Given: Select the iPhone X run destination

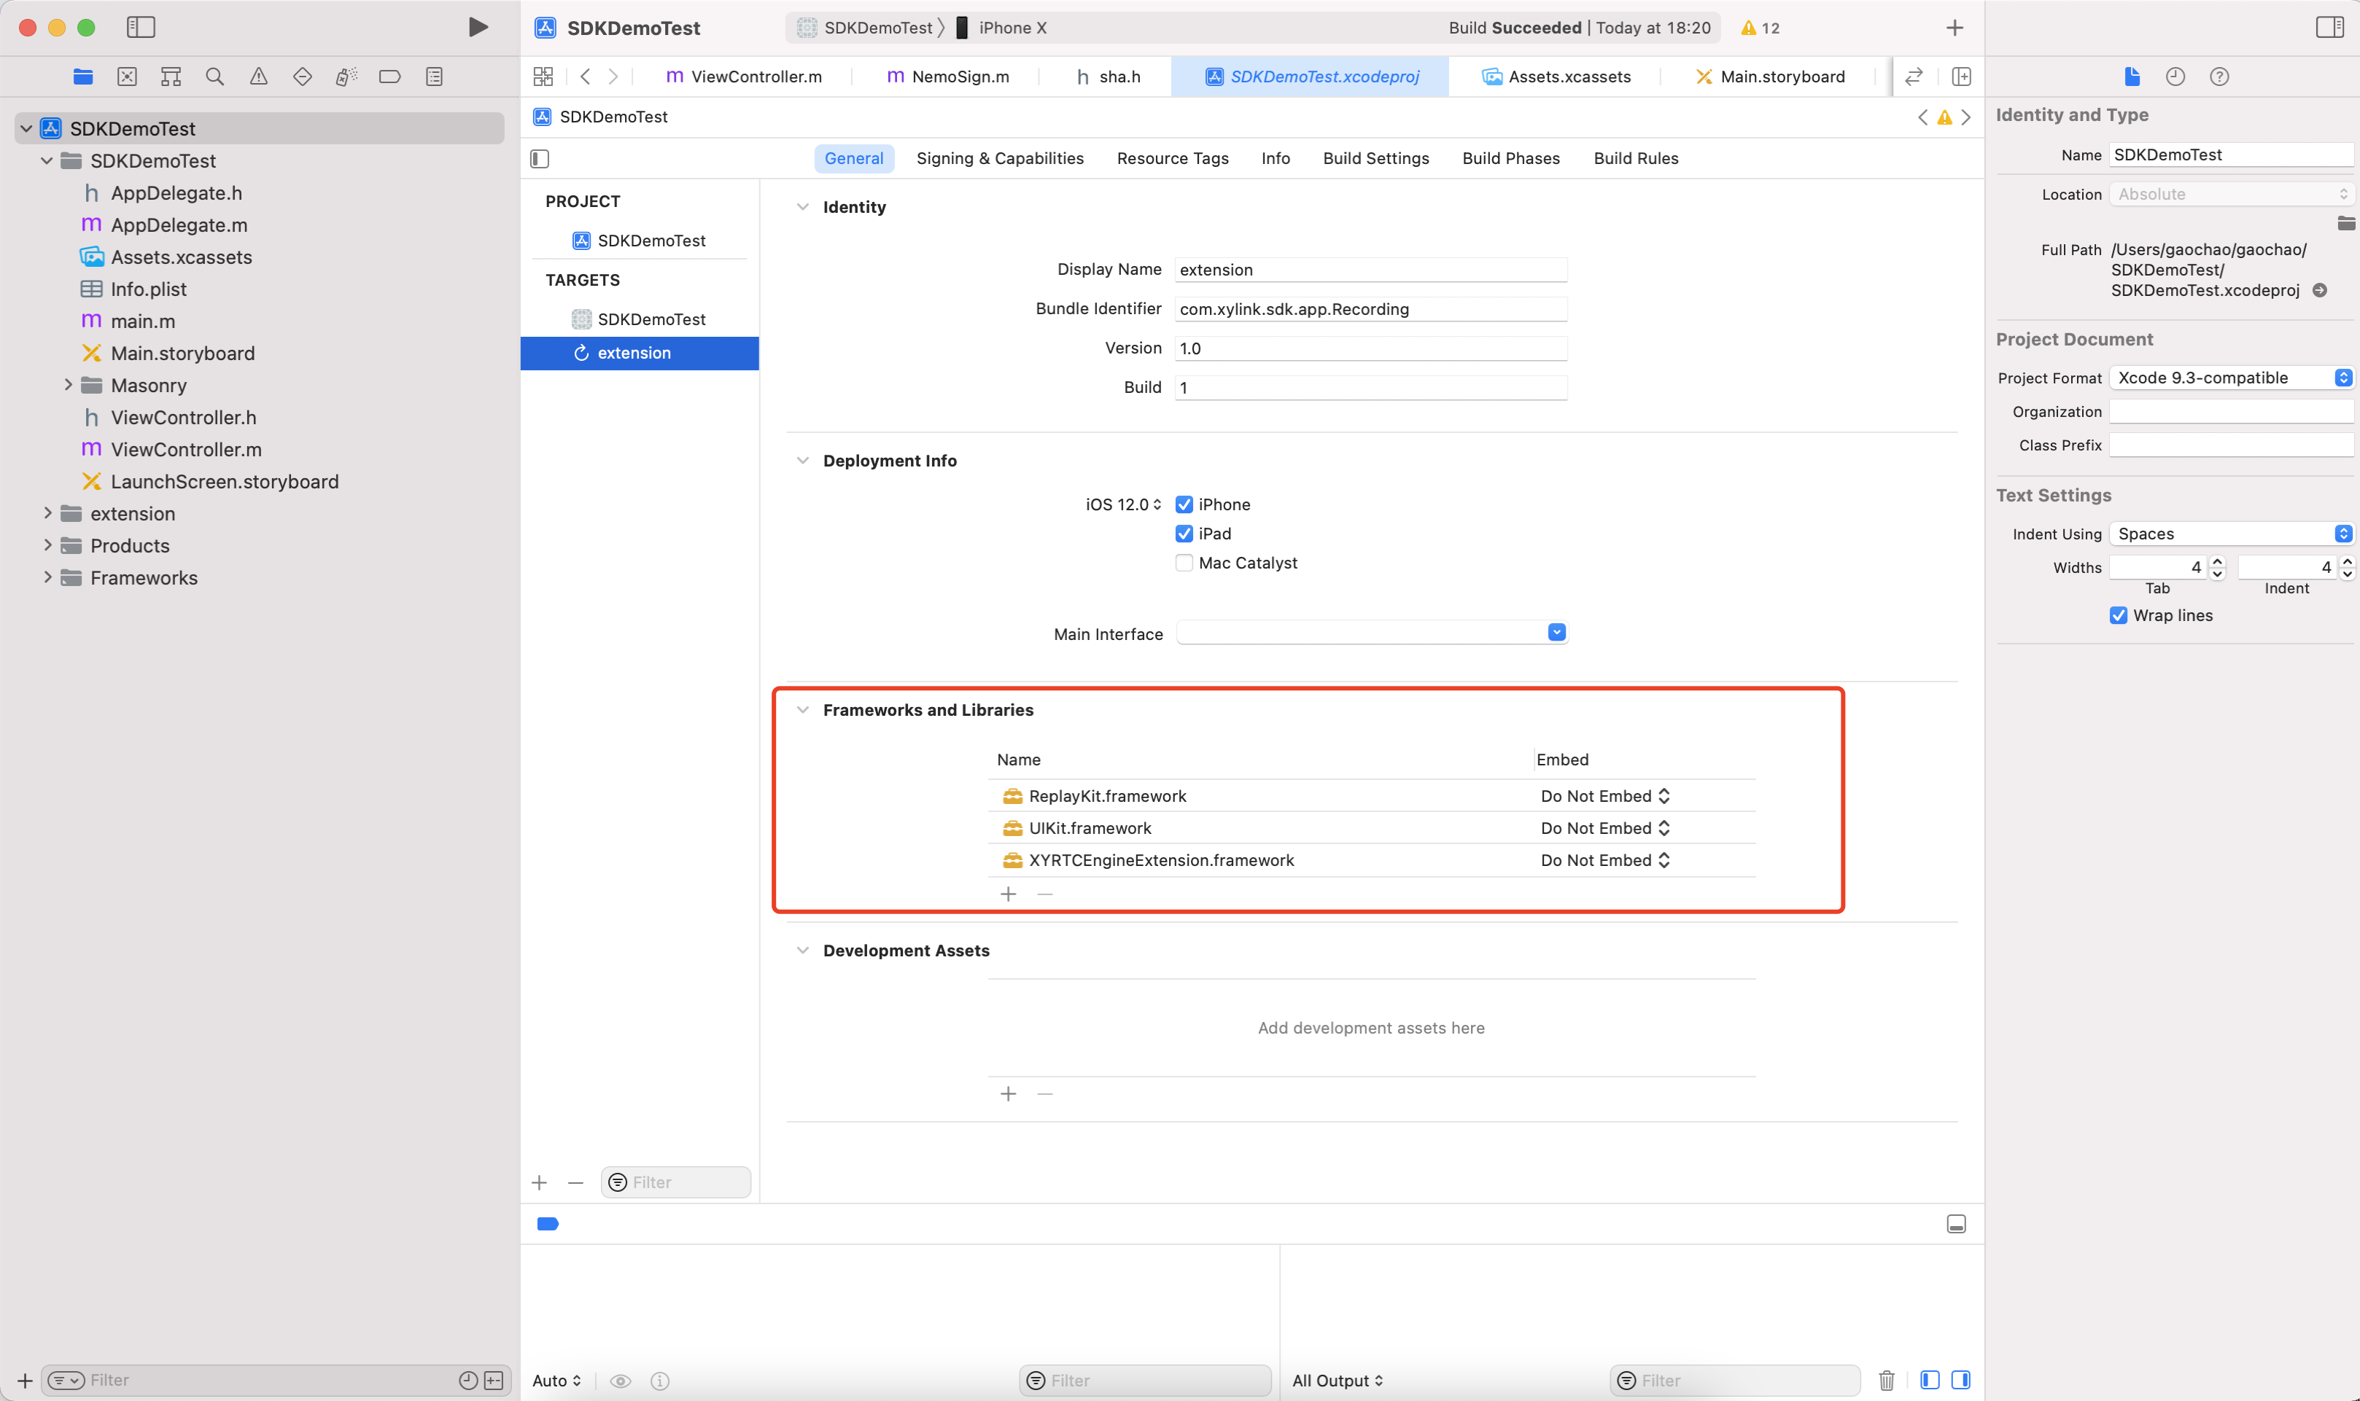Looking at the screenshot, I should (x=1002, y=28).
